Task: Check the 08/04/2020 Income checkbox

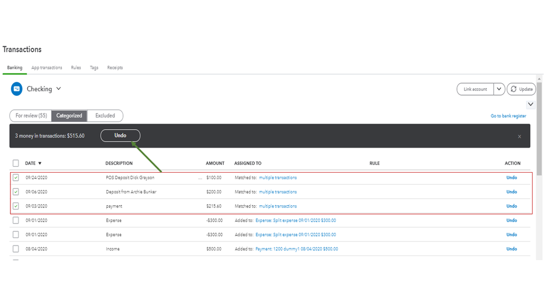Action: pos(16,249)
